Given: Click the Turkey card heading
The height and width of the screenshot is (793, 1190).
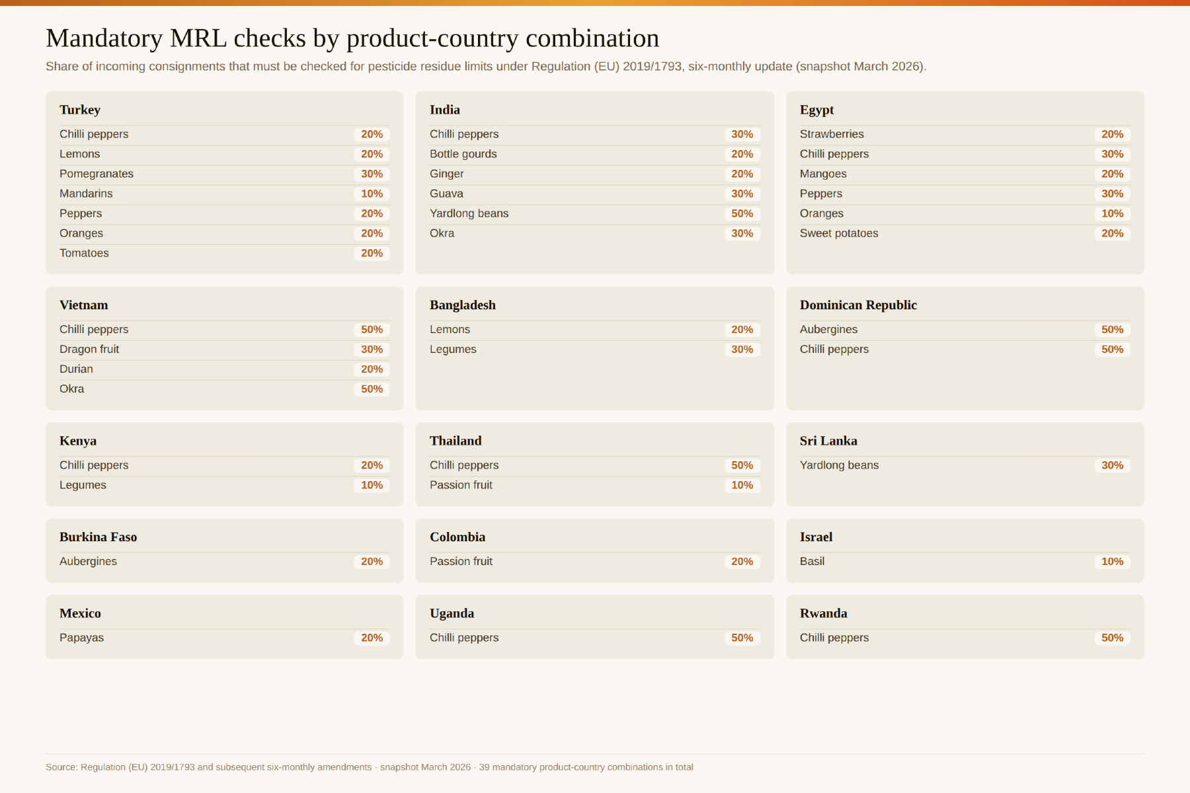Looking at the screenshot, I should 80,110.
